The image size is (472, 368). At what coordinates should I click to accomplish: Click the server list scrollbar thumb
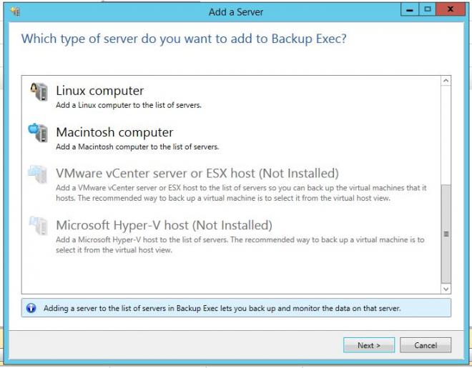[x=446, y=232]
